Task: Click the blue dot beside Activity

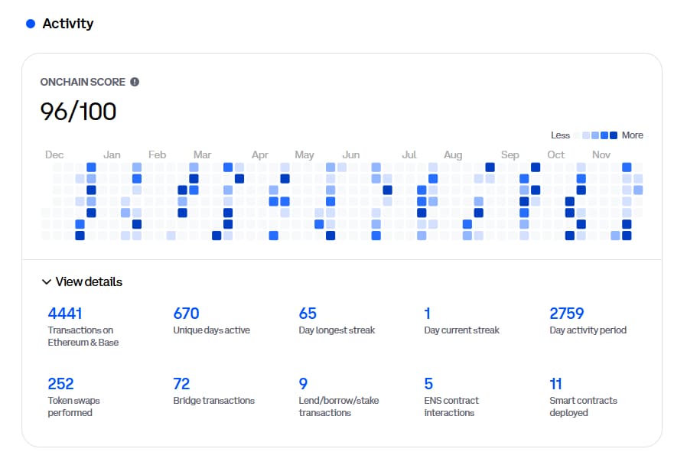Action: pyautogui.click(x=31, y=24)
